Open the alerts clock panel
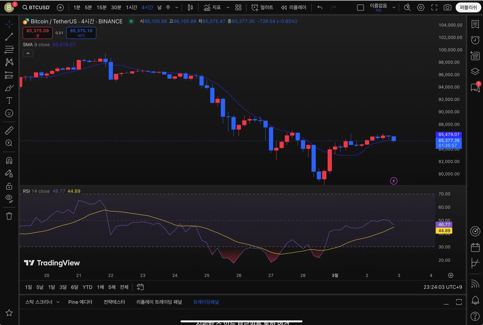The height and width of the screenshot is (325, 483). pyautogui.click(x=475, y=40)
